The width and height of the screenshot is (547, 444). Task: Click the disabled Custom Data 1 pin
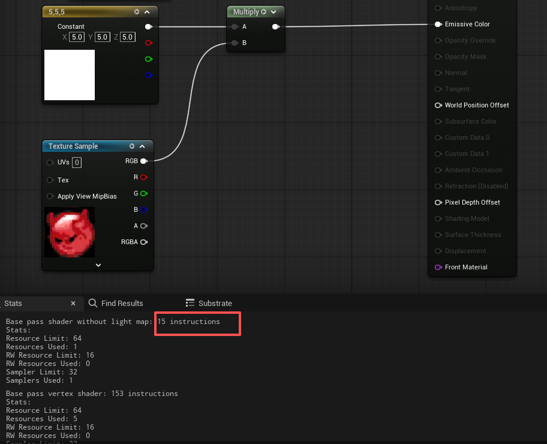(438, 154)
